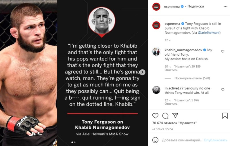Focus the Добавьте комментарий input field
The width and height of the screenshot is (230, 146).
[182, 140]
